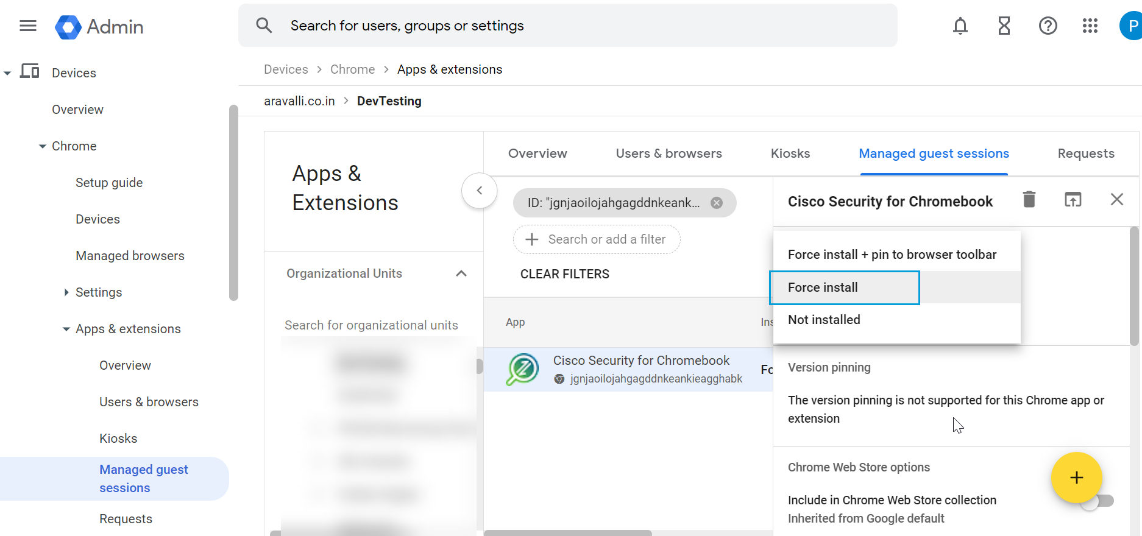Open Devices under Chrome in the sidebar
Image resolution: width=1142 pixels, height=536 pixels.
tap(98, 219)
